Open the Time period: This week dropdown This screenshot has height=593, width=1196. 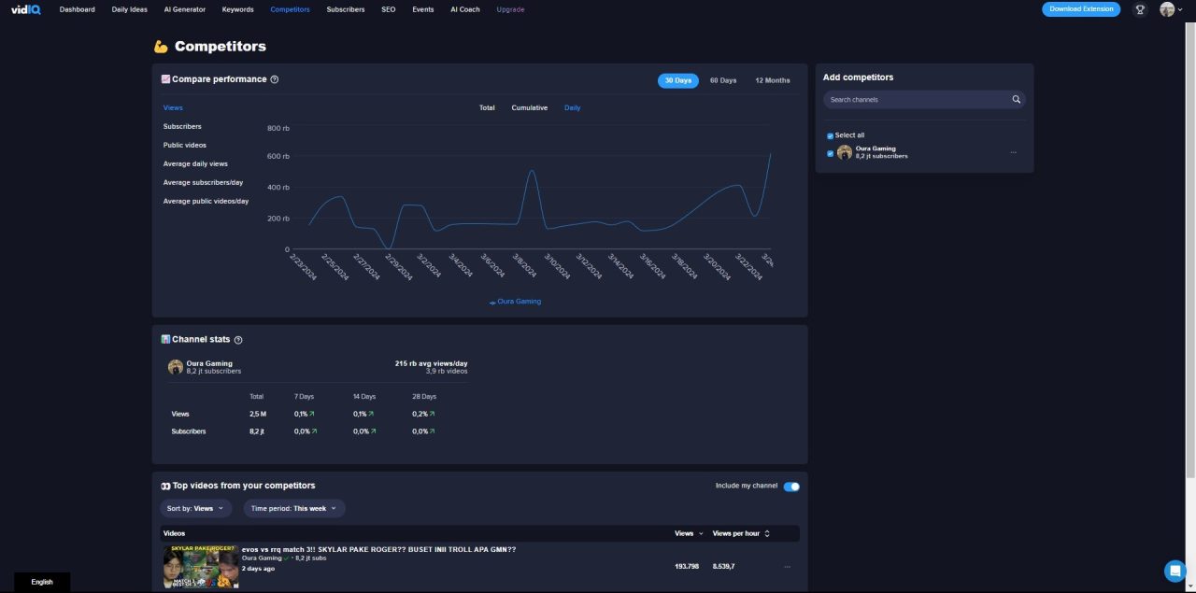pyautogui.click(x=294, y=508)
